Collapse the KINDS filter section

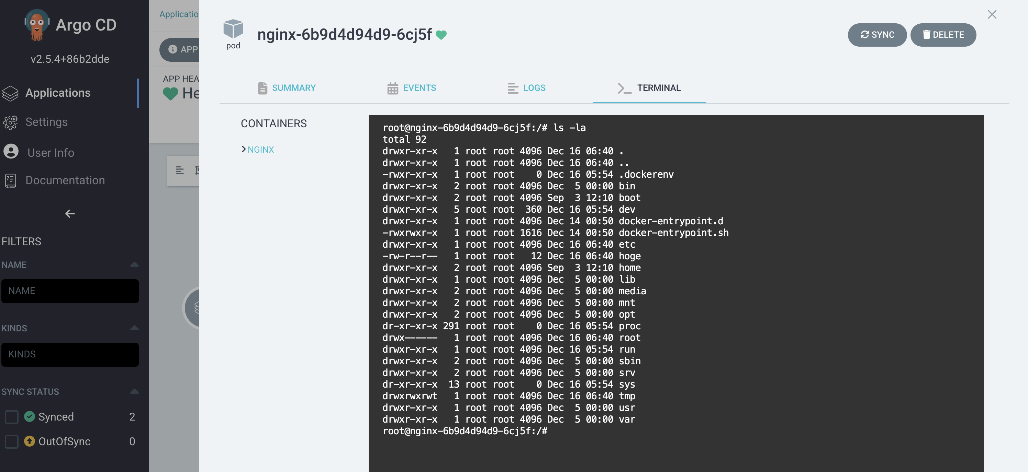click(134, 328)
